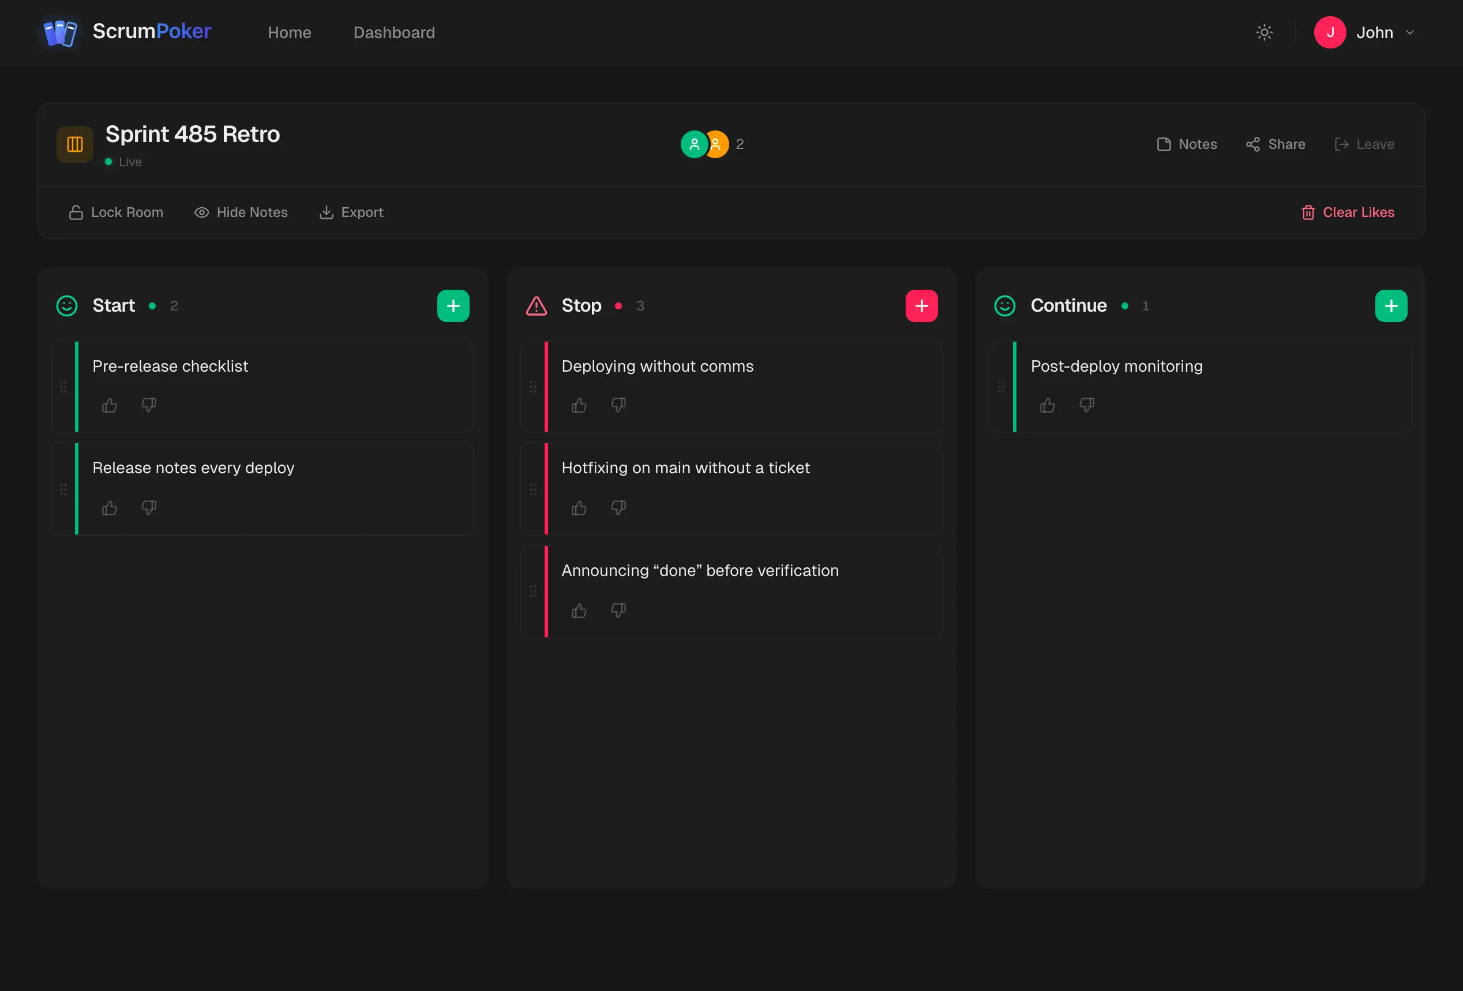Like the Post-deploy monitoring card
Image resolution: width=1463 pixels, height=991 pixels.
[x=1048, y=405]
